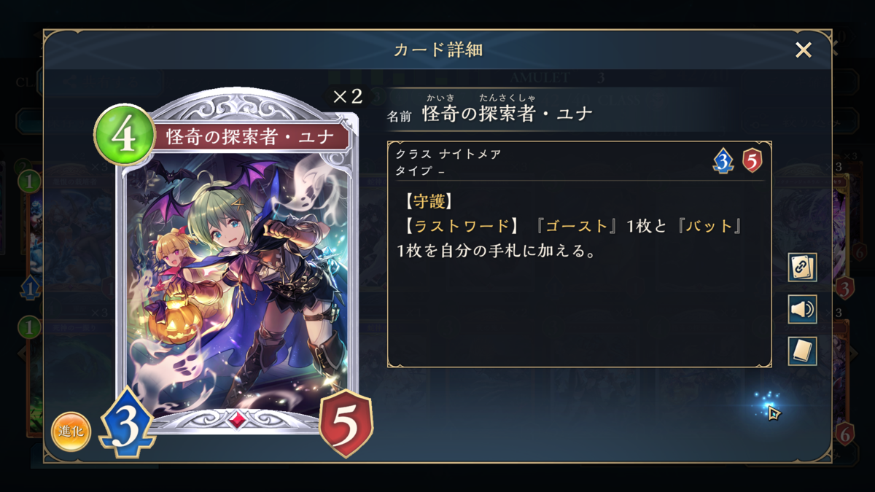
Task: Select the small defense 5 icon in info panel
Action: point(752,160)
